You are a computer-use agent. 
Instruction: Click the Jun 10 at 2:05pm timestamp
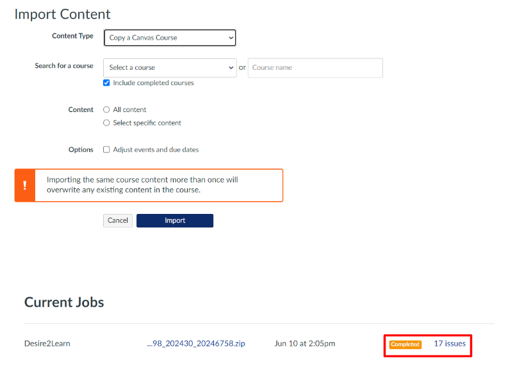(304, 344)
